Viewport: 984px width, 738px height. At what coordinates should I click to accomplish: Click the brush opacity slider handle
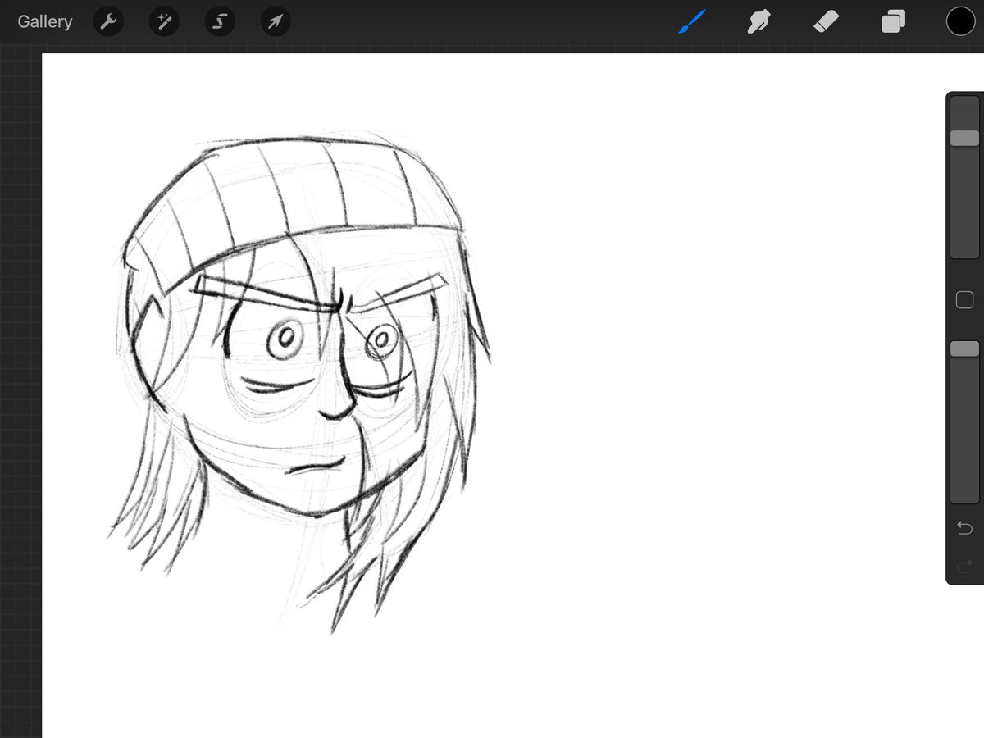[964, 349]
